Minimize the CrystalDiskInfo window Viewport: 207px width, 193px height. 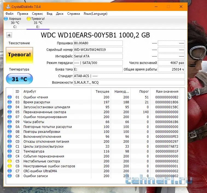pyautogui.click(x=156, y=7)
